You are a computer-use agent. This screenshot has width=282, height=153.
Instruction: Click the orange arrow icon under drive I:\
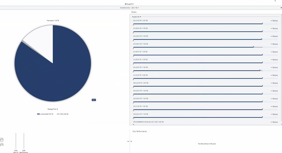[133, 56]
